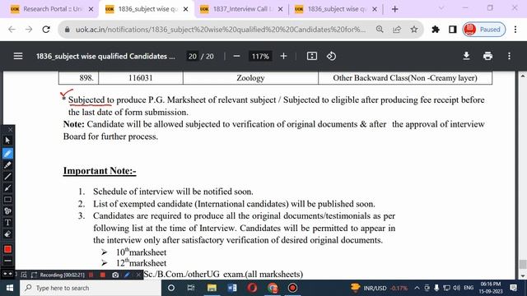This screenshot has height=296, width=527.
Task: Stop the screen recording
Action: click(x=102, y=275)
